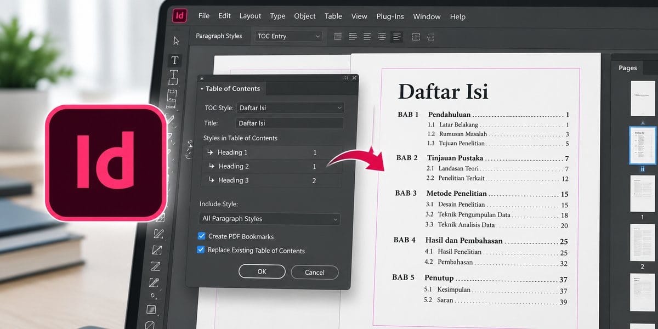Screen dimensions: 658x329
Task: Click the 5.1 Kesimpulan entry
Action: click(x=496, y=291)
